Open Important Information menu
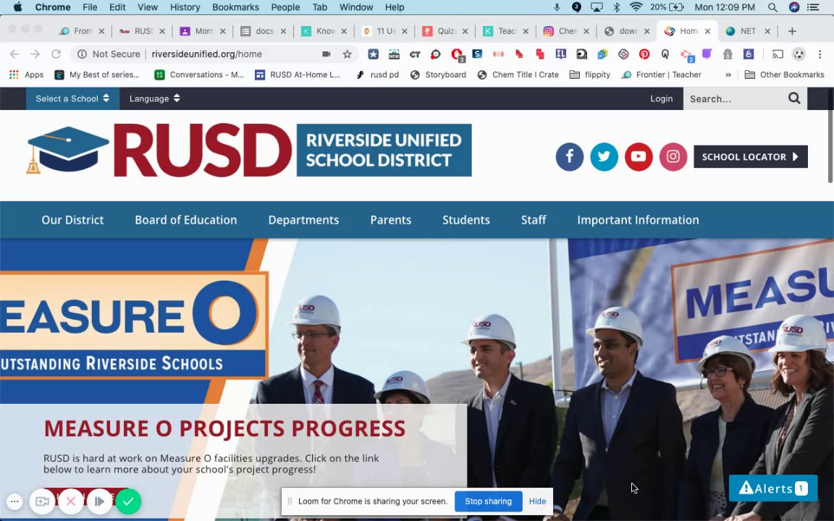This screenshot has height=521, width=834. pyautogui.click(x=638, y=220)
